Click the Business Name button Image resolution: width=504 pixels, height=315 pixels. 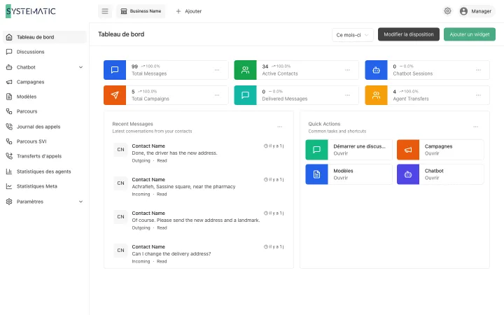[x=141, y=11]
